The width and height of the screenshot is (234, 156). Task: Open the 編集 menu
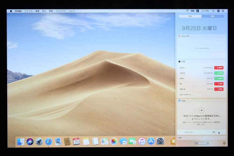tap(37, 11)
